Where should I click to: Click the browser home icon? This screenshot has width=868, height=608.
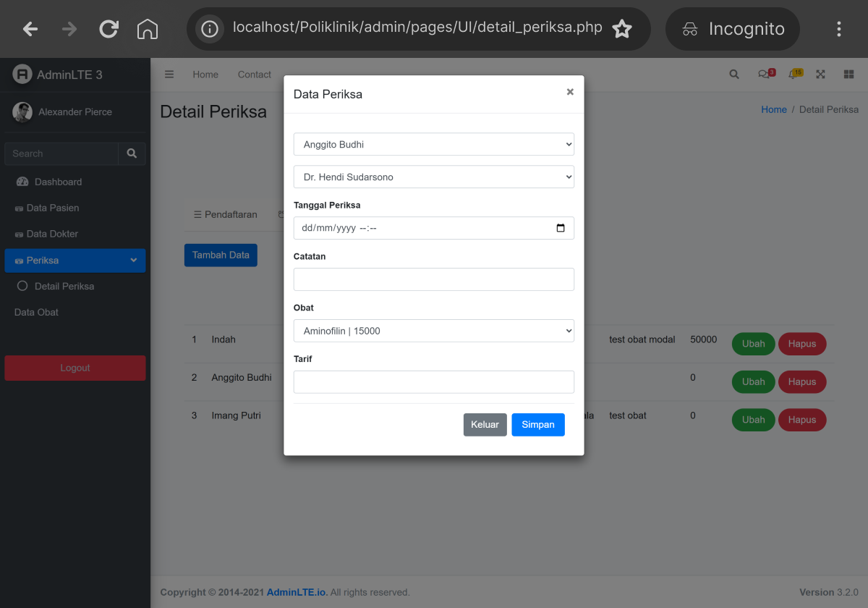click(x=148, y=29)
